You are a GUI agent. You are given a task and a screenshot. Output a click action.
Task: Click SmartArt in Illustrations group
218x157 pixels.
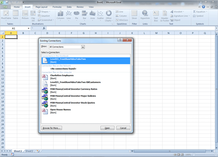(44, 16)
